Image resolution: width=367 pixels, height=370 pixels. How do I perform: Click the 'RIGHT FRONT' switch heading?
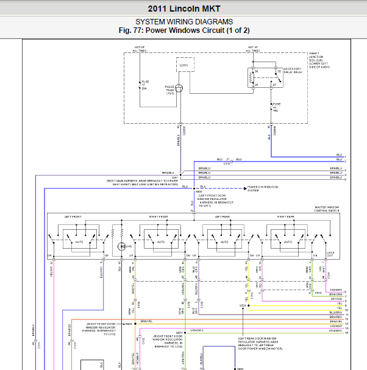(159, 216)
